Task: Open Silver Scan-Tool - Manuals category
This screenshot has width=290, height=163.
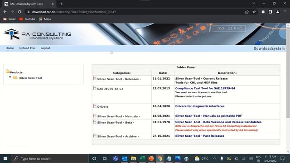Action: click(119, 116)
